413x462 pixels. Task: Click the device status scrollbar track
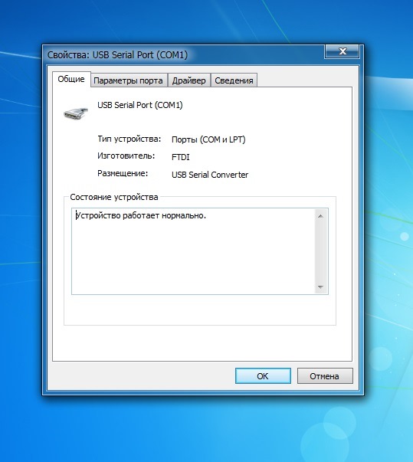321,251
